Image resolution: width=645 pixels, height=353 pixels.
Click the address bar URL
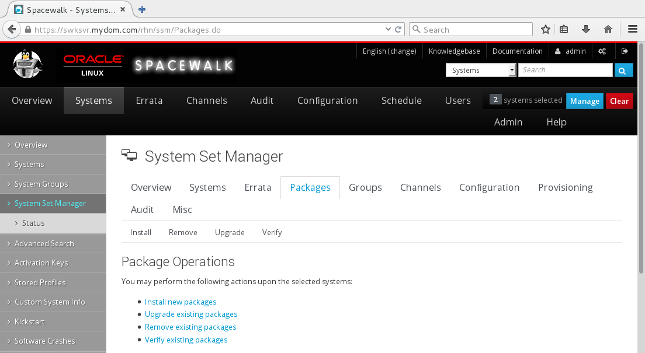[127, 30]
